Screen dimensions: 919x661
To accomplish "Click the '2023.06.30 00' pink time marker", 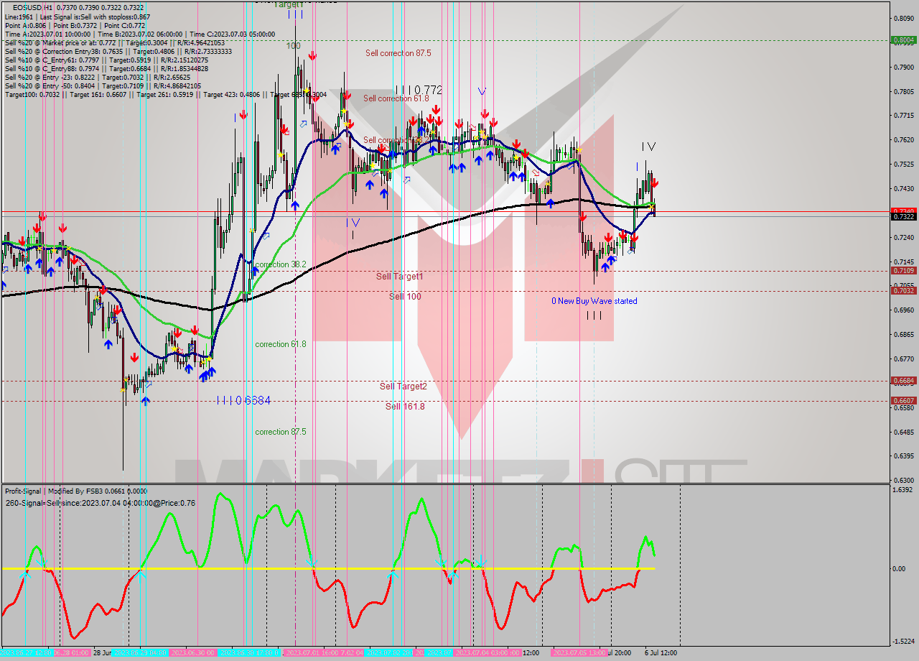I will pos(192,653).
